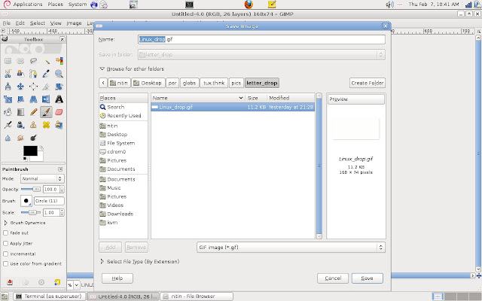Screen dimensions: 482x301
Task: Select the Free Select lasso tool
Action: pos(33,61)
